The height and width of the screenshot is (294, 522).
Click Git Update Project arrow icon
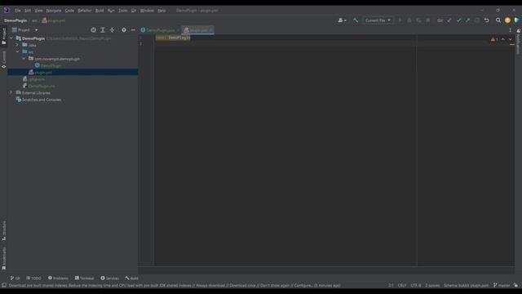pos(449,20)
